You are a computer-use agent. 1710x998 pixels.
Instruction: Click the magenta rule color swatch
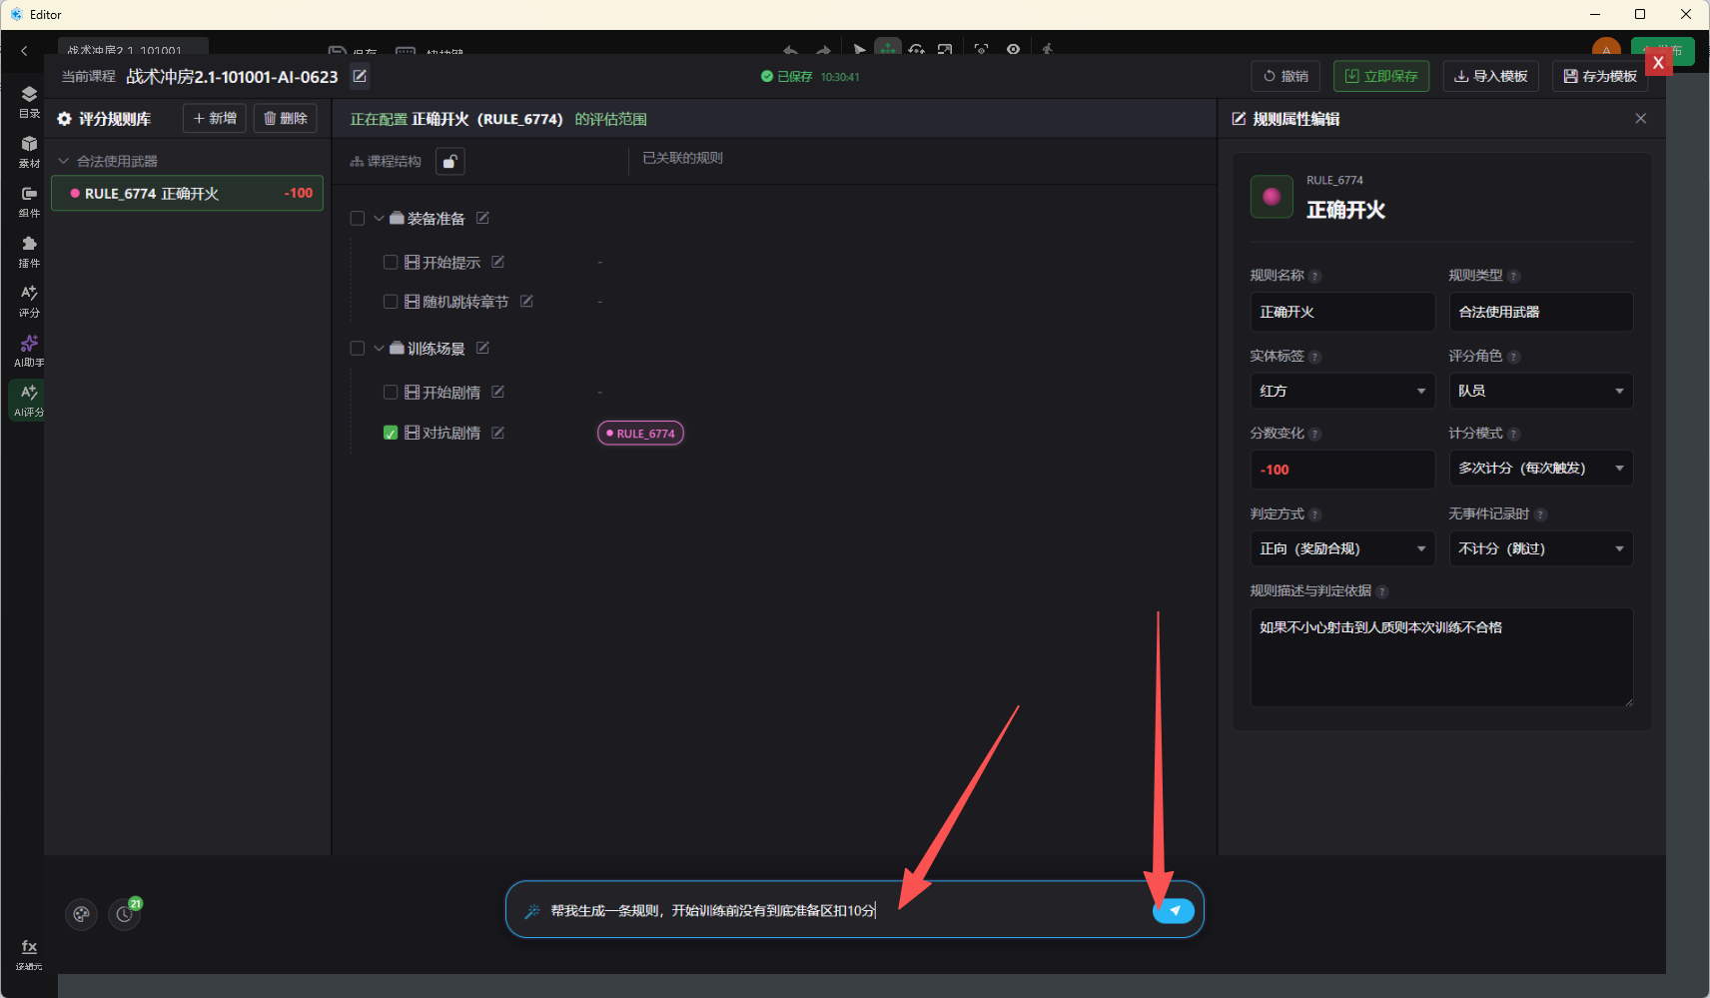(x=1272, y=197)
